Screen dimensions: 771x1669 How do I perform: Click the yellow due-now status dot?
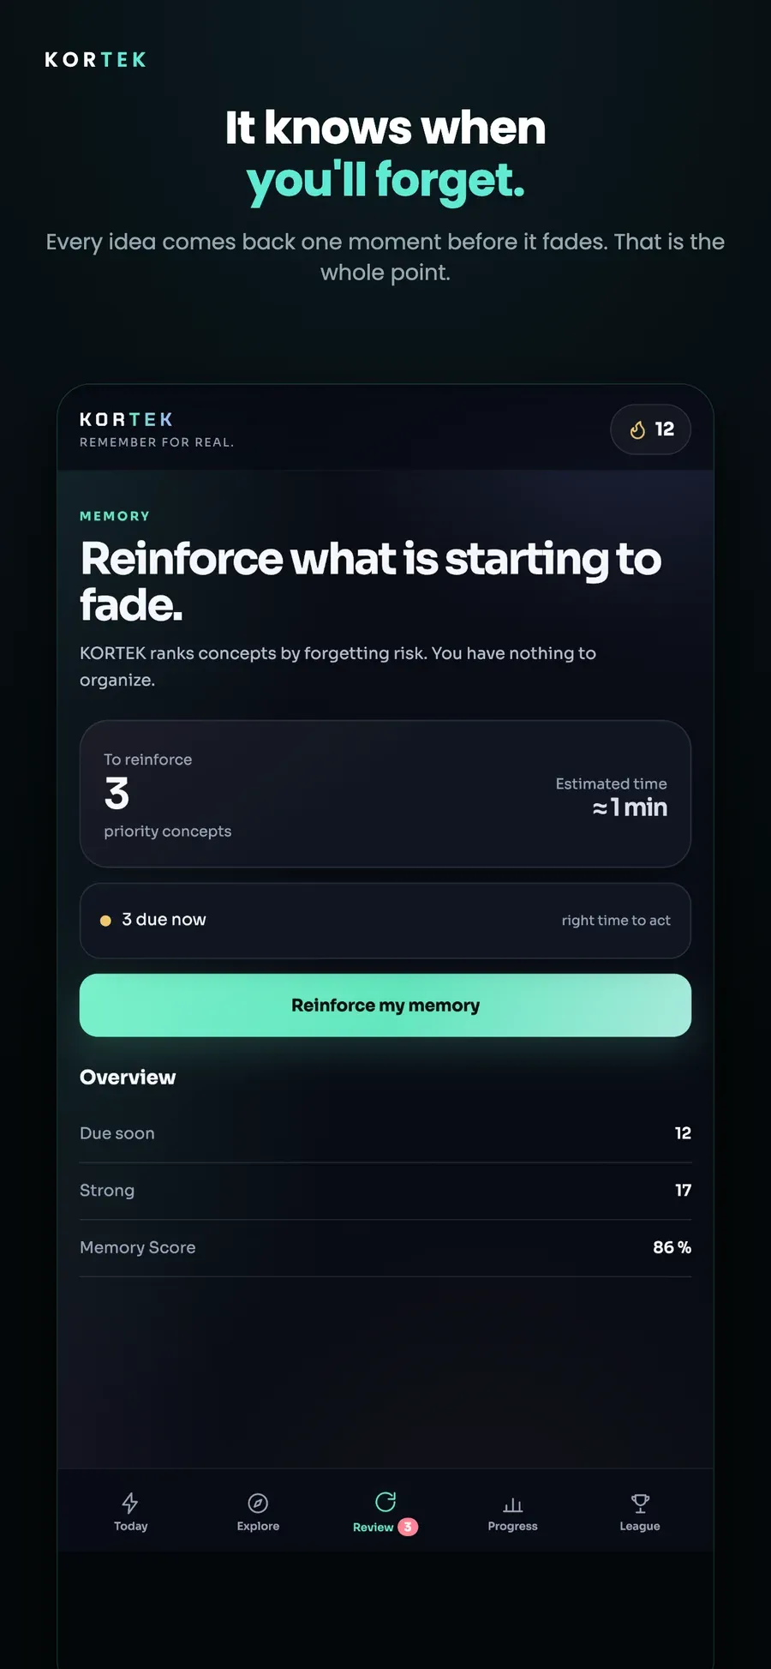pos(105,921)
